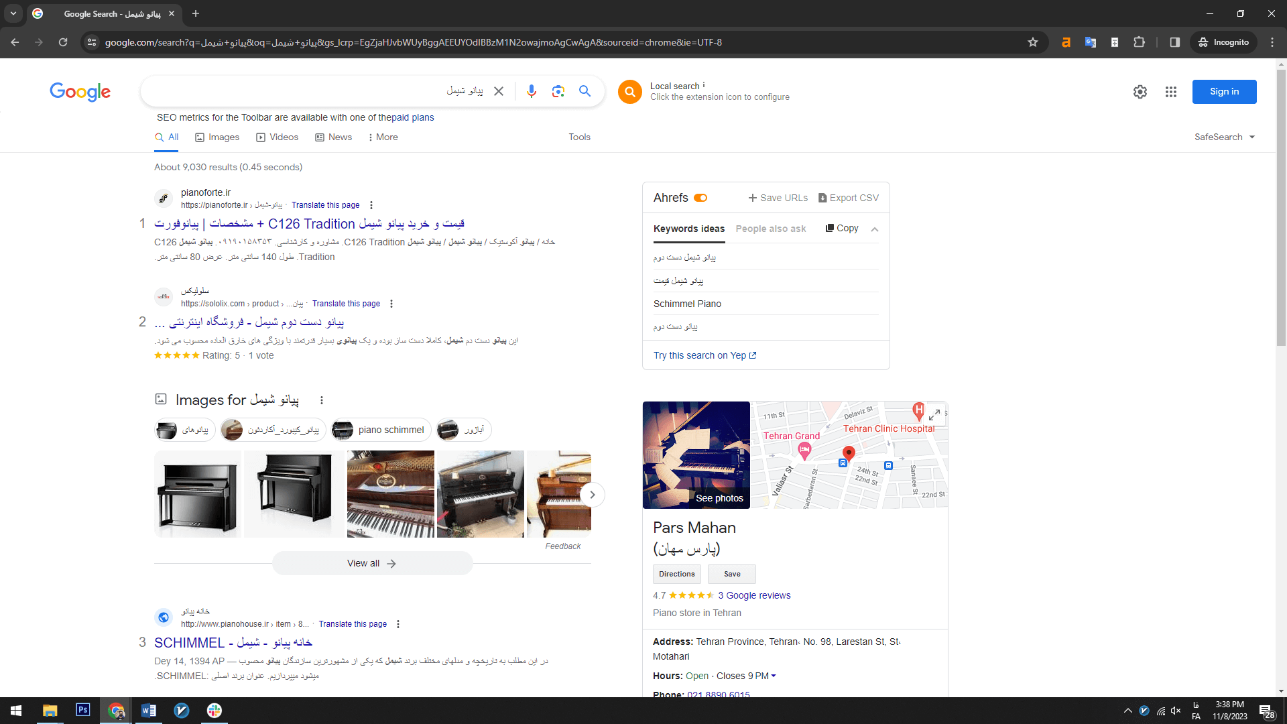Open options for sololix.com result
The width and height of the screenshot is (1287, 724).
pyautogui.click(x=391, y=304)
